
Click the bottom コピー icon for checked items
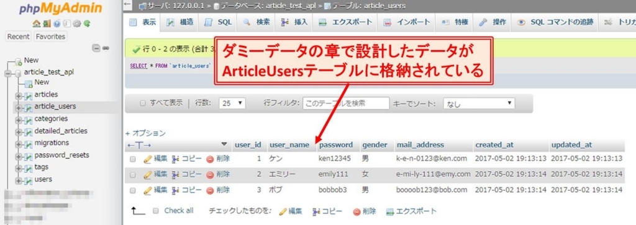(316, 211)
